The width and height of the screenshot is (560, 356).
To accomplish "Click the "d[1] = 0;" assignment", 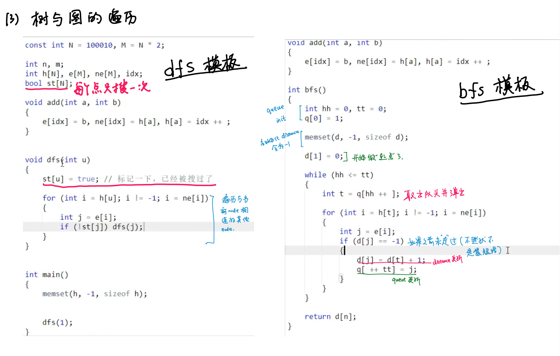I will [323, 156].
